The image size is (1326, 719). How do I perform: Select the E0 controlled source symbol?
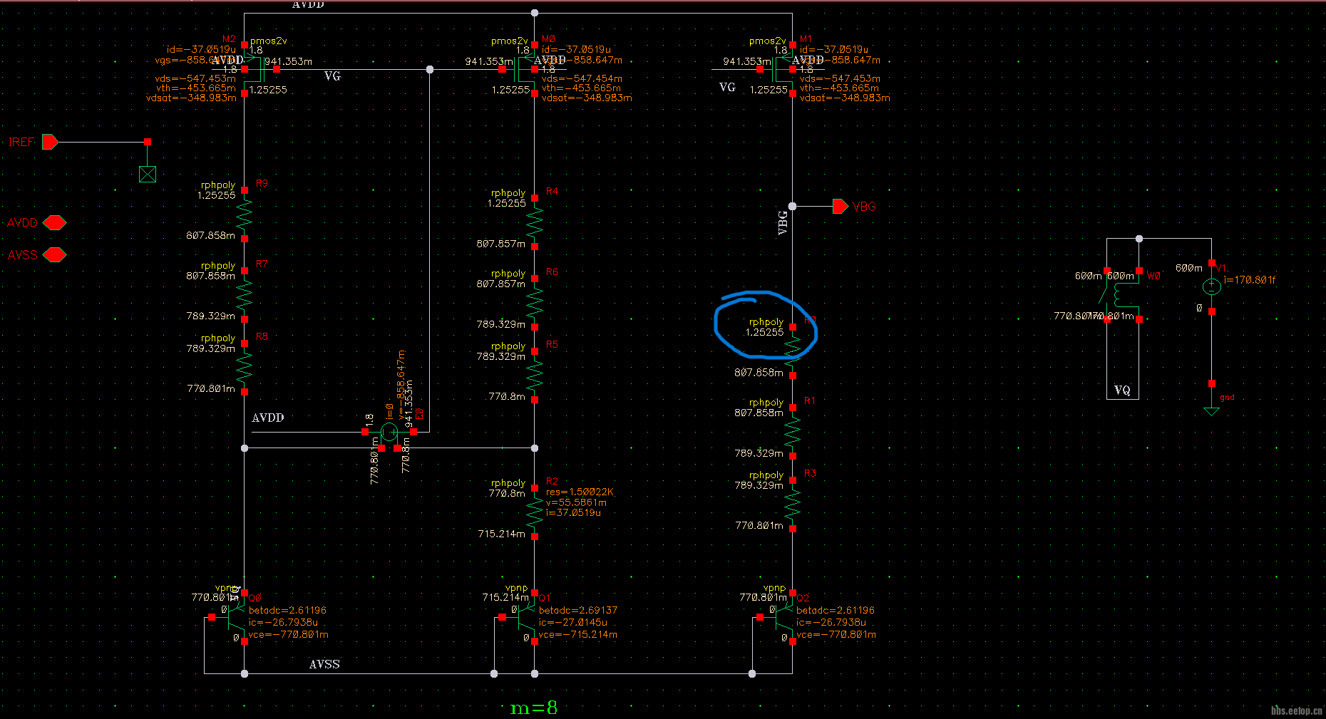389,432
